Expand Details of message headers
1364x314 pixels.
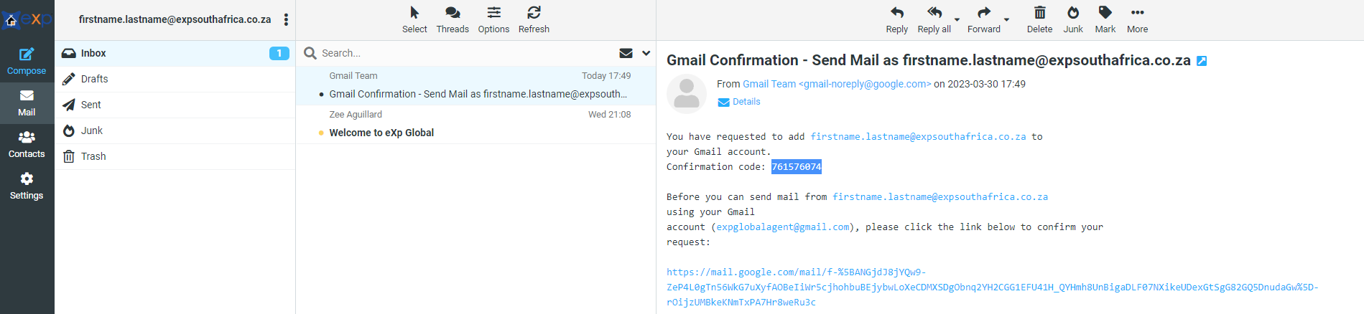[x=740, y=102]
